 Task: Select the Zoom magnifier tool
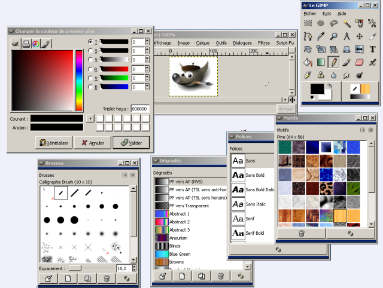334,36
